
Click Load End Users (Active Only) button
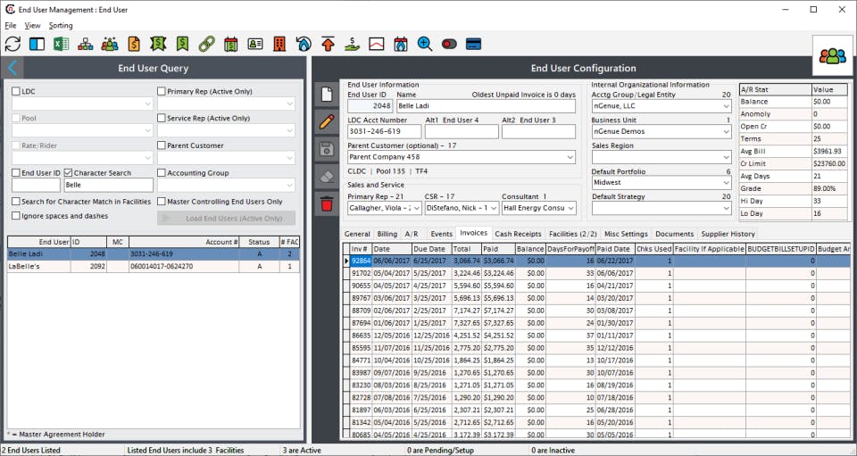[226, 218]
